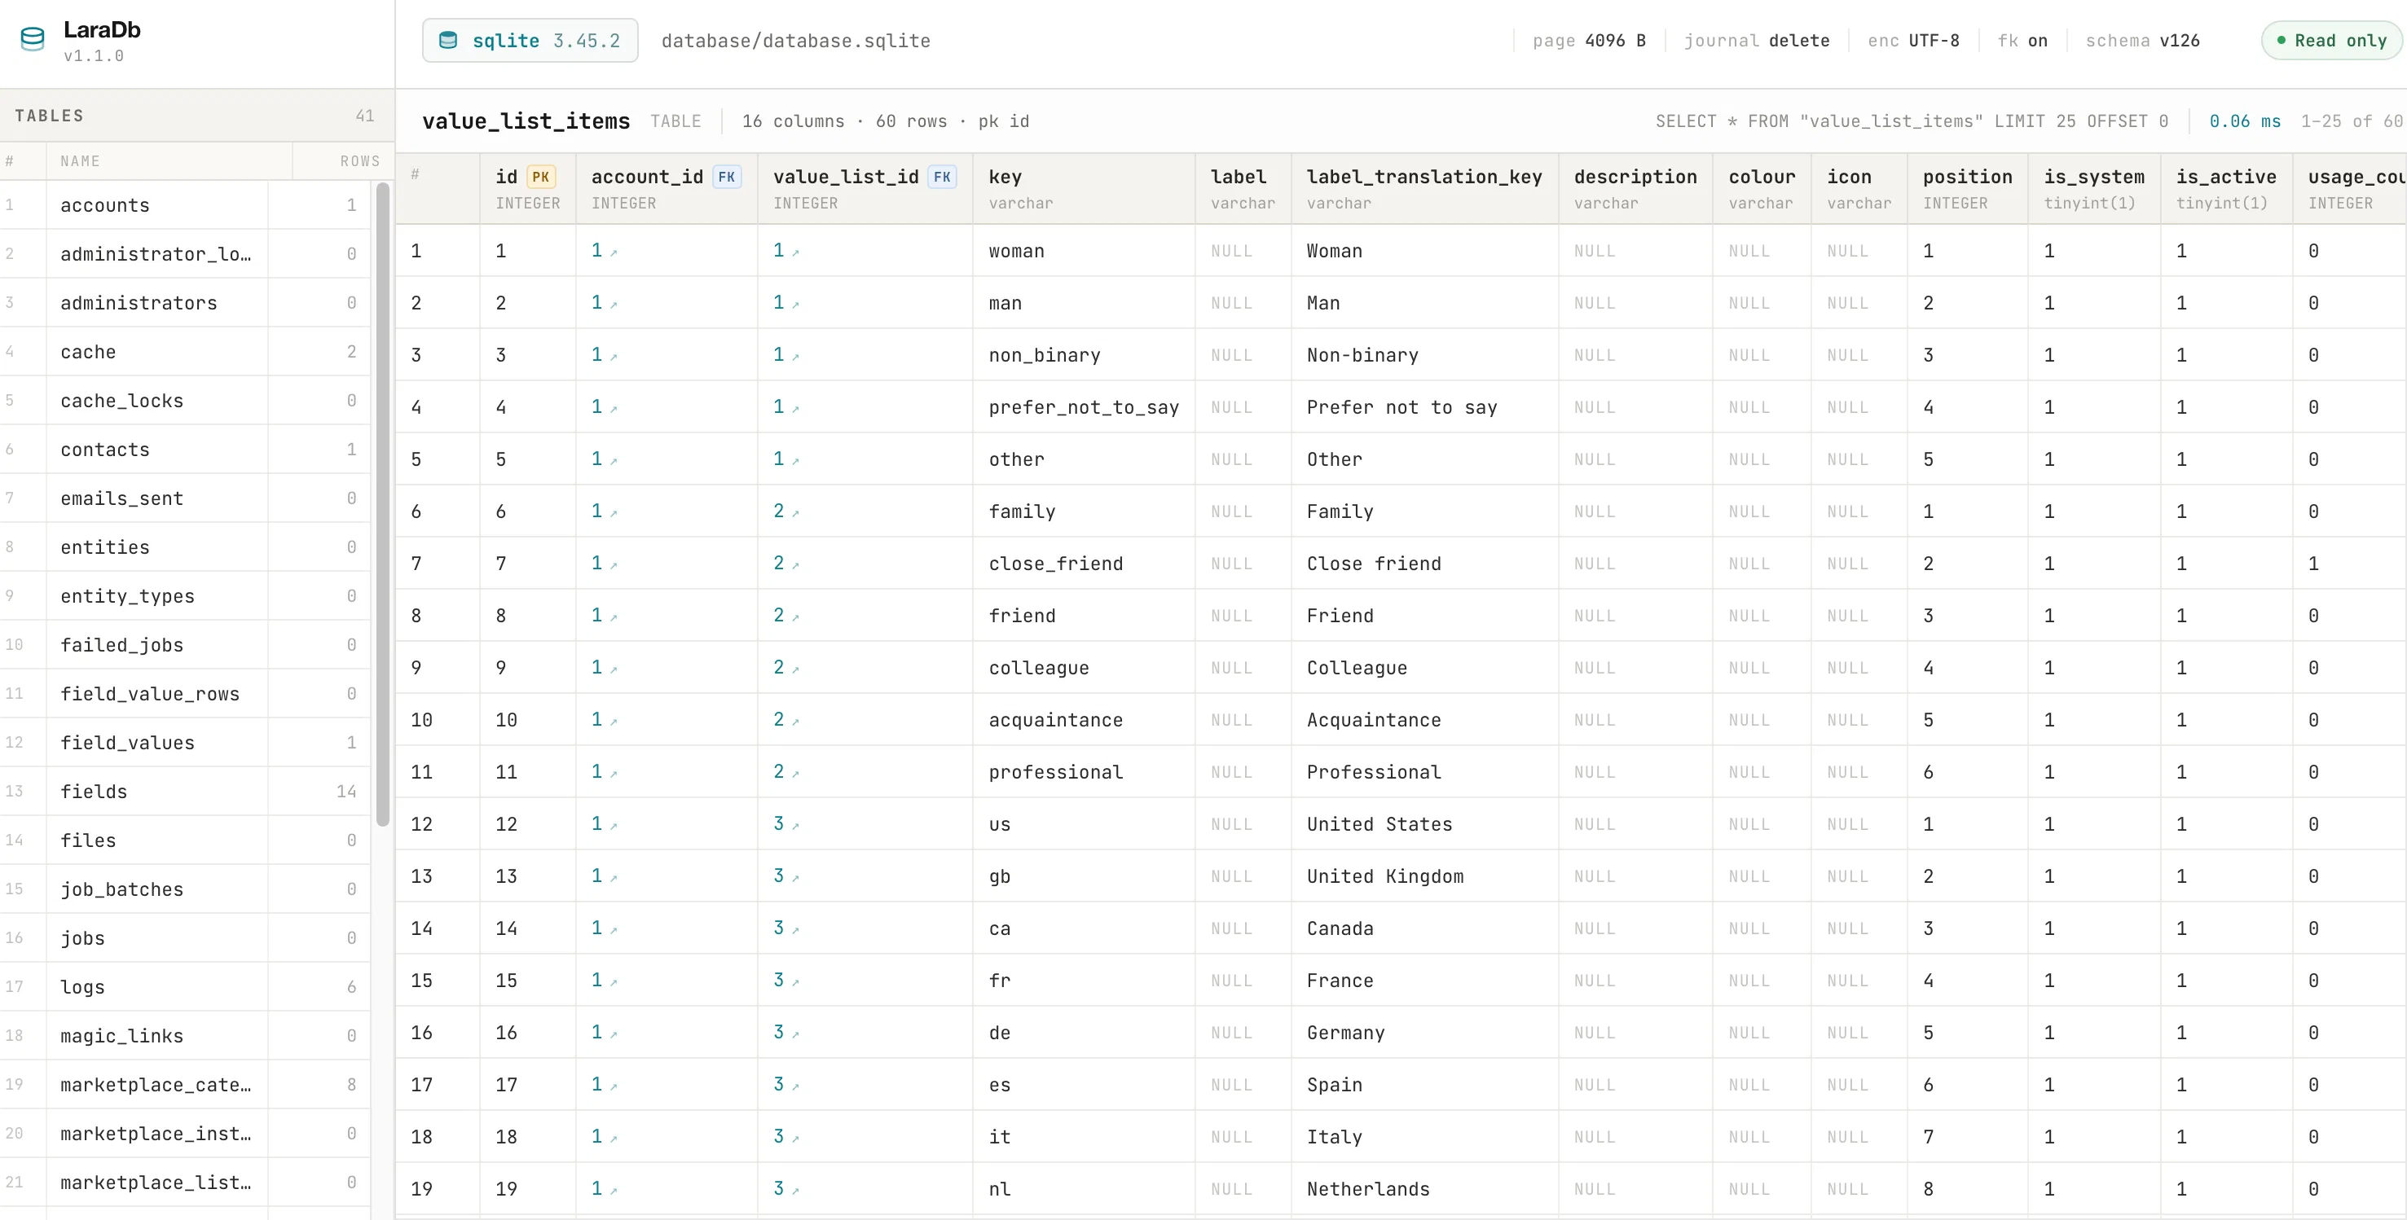
Task: Click the colour column header
Action: (x=1762, y=189)
